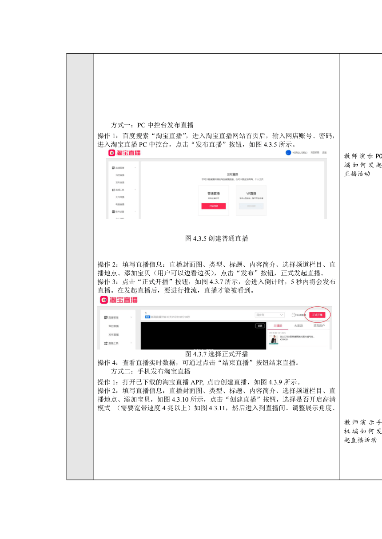The image size is (382, 539).
Task: Select 发布直播 in the figure 4.3.7 sidebar
Action: point(114,334)
